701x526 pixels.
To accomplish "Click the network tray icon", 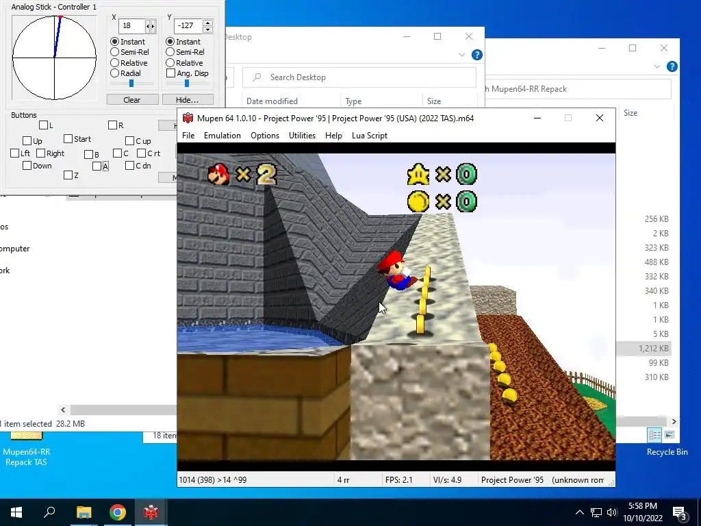I will click(x=596, y=512).
